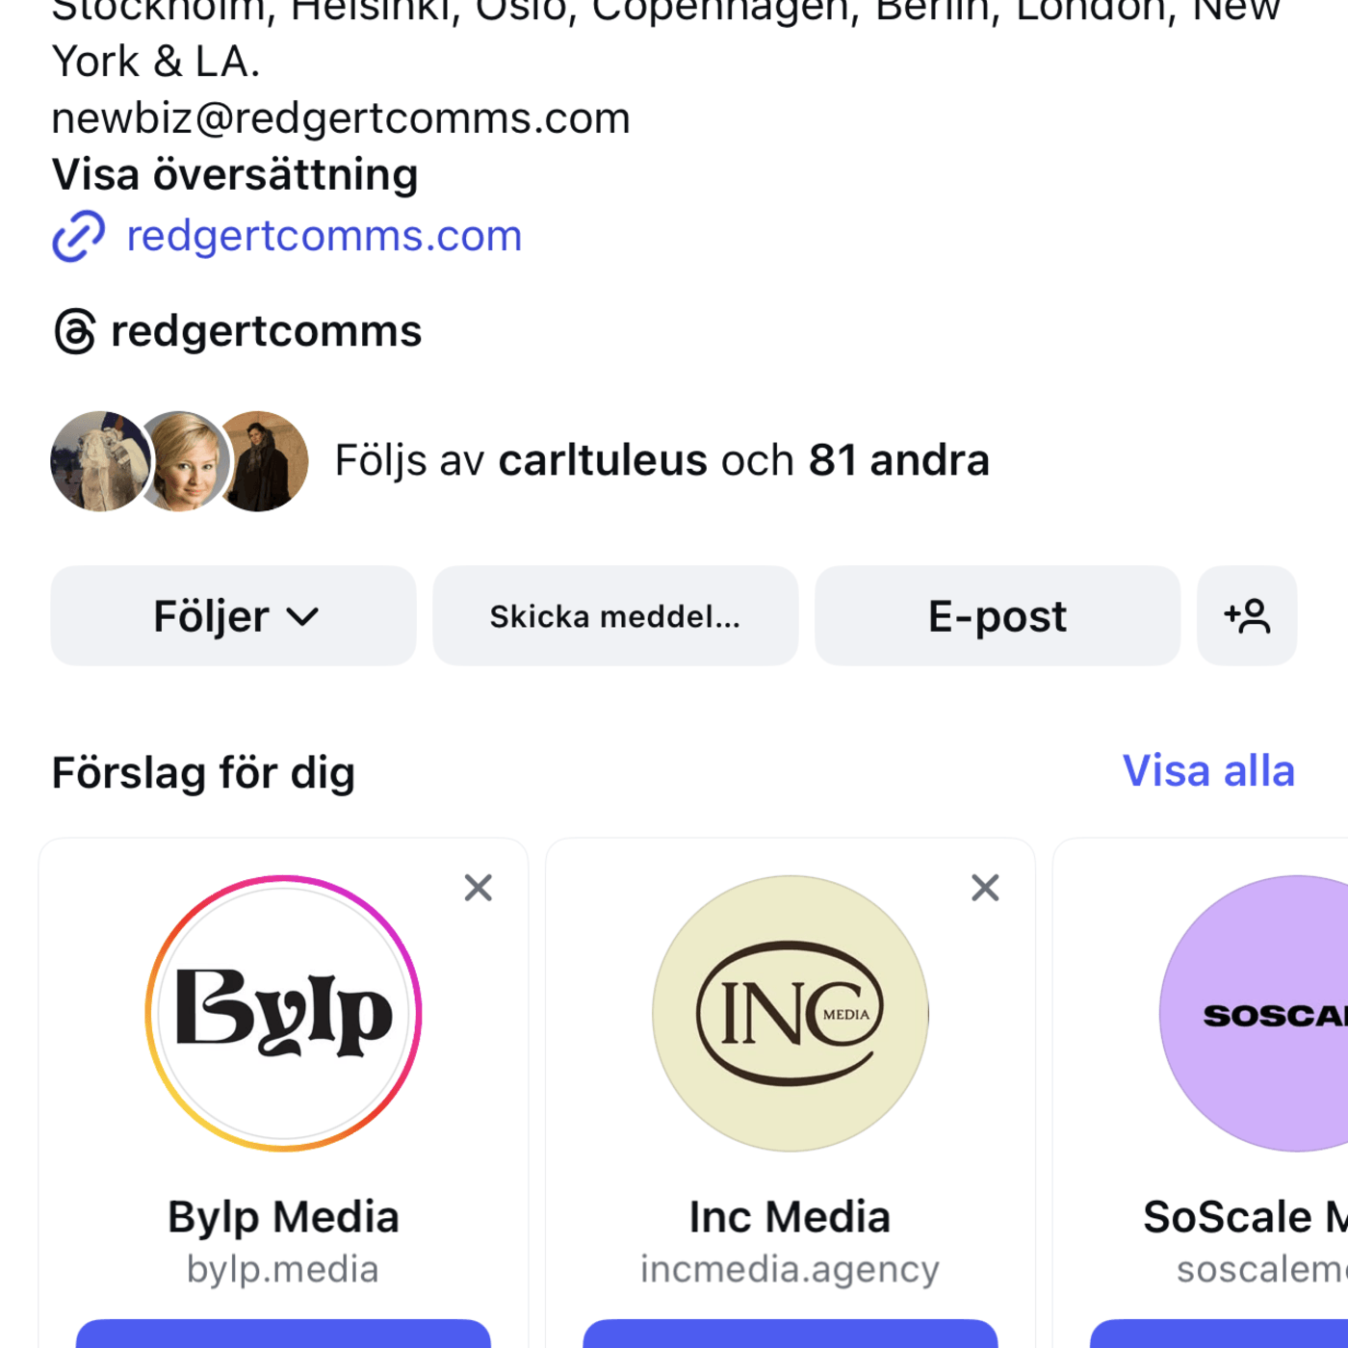The height and width of the screenshot is (1348, 1348).
Task: Click the Följer chevron arrow
Action: pyautogui.click(x=302, y=617)
